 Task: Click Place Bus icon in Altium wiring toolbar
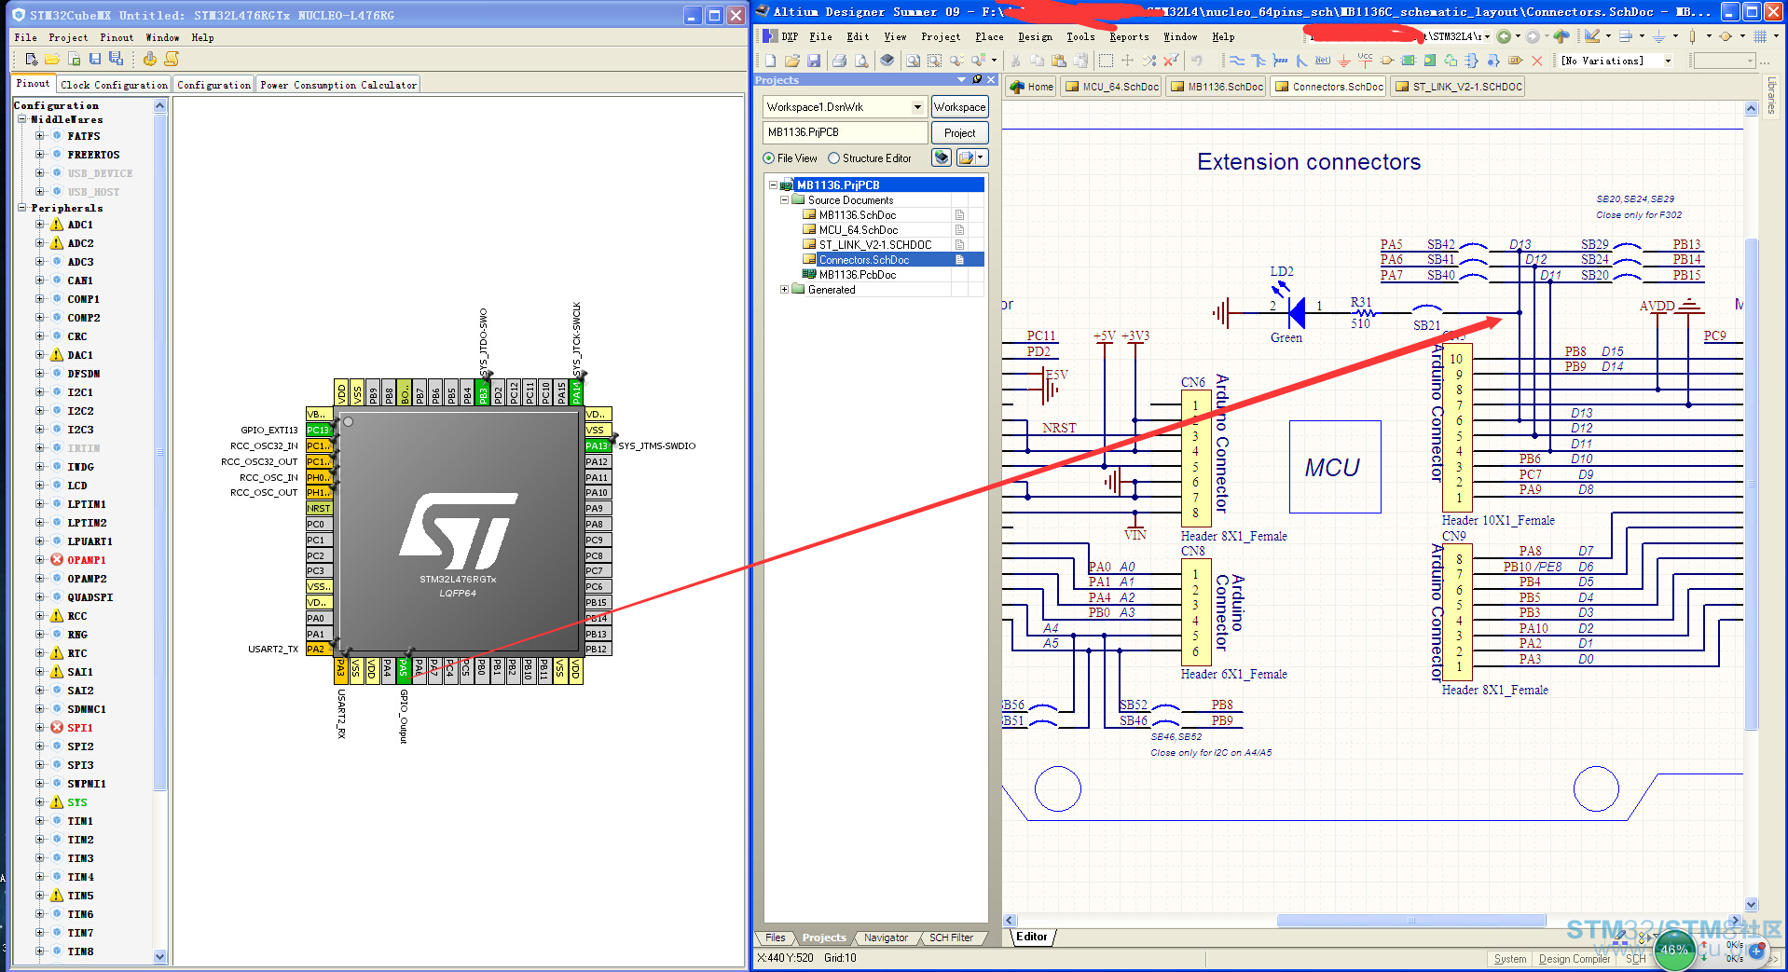(1258, 61)
